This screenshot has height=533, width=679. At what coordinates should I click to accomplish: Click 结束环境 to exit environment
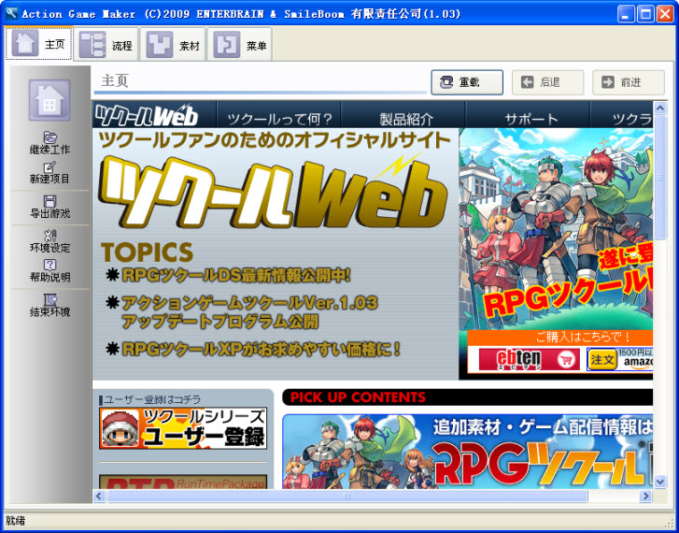point(50,305)
